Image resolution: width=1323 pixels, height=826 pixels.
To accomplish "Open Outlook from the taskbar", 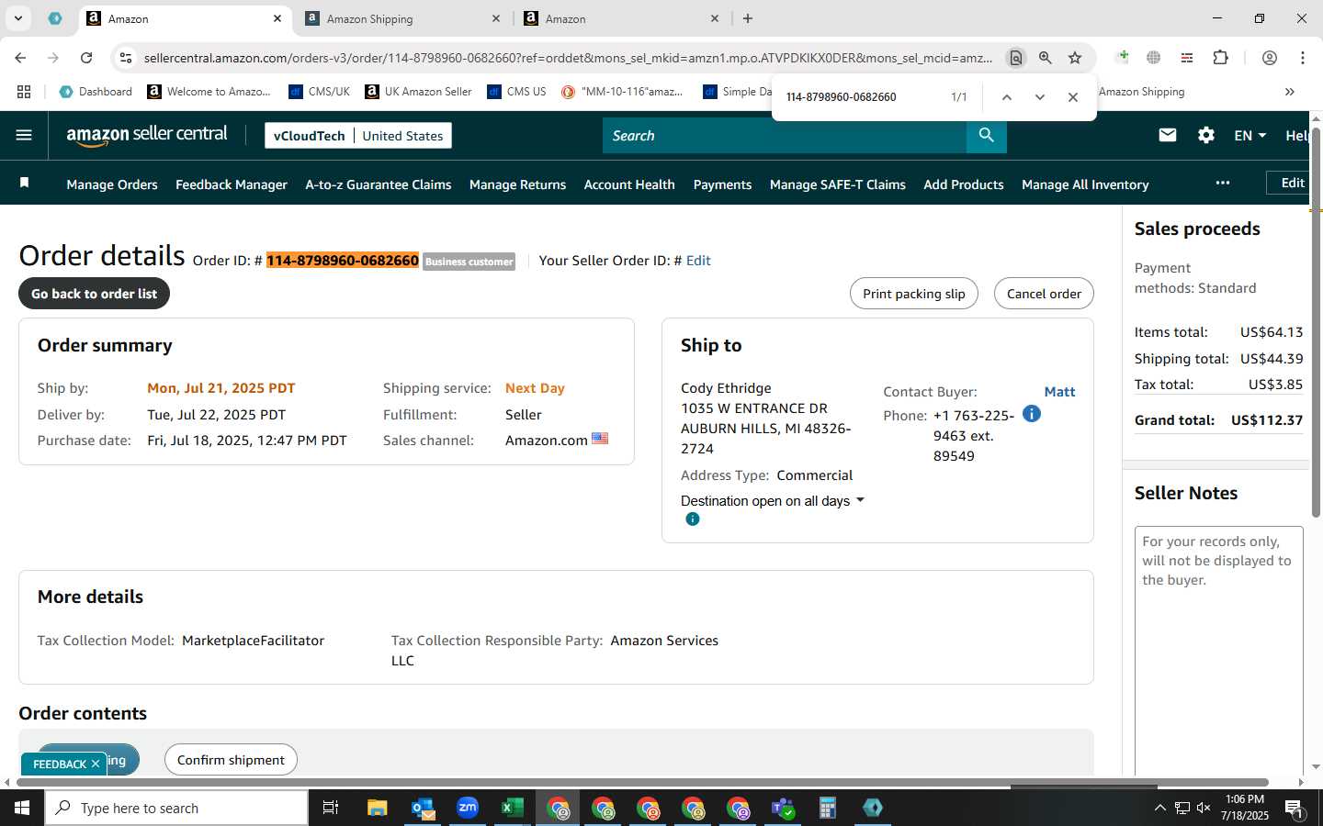I will pyautogui.click(x=423, y=808).
